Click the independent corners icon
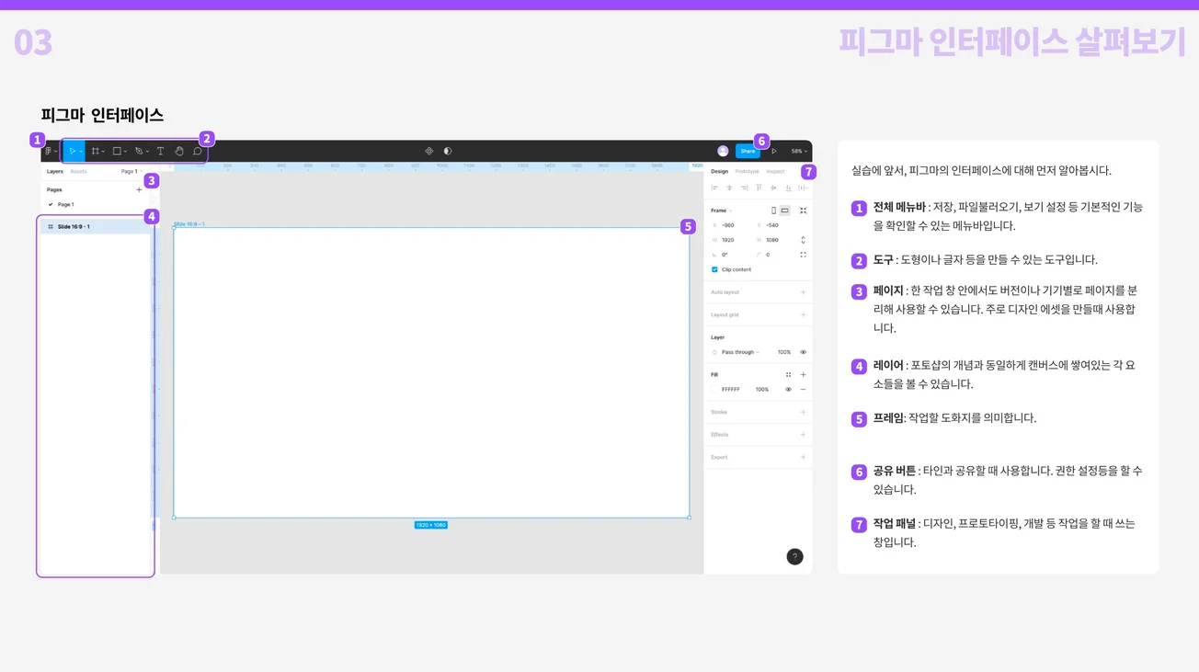Image resolution: width=1199 pixels, height=672 pixels. 803,255
